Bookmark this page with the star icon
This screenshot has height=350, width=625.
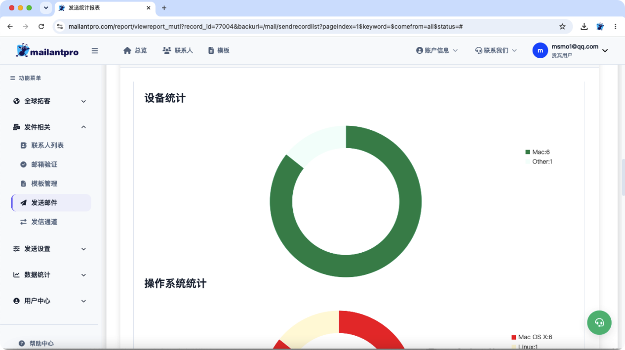[x=562, y=27]
